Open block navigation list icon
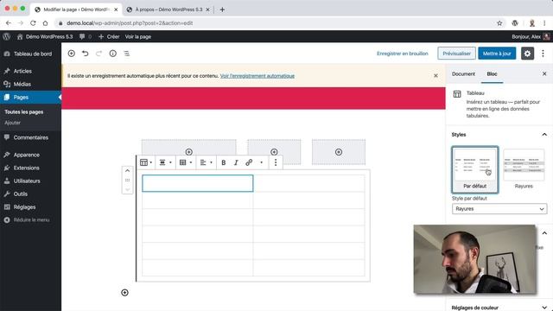The image size is (553, 311). (x=127, y=54)
